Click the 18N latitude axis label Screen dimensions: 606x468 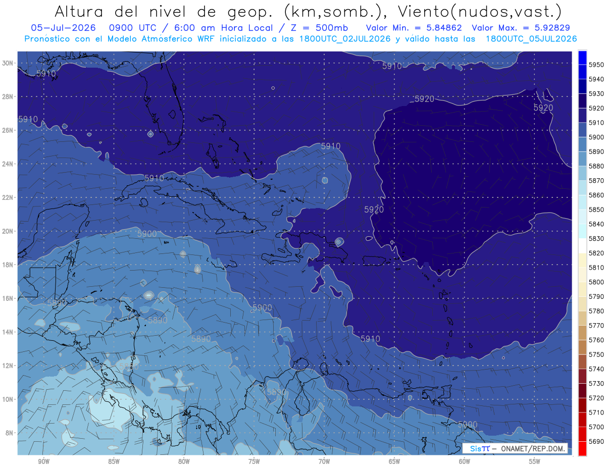tap(8, 265)
